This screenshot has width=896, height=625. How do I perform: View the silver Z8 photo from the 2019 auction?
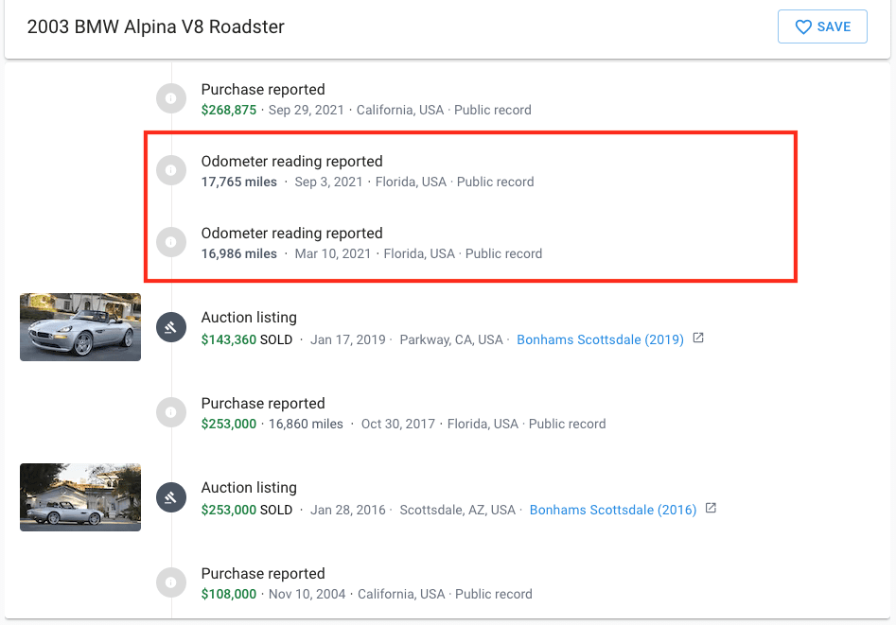[79, 327]
